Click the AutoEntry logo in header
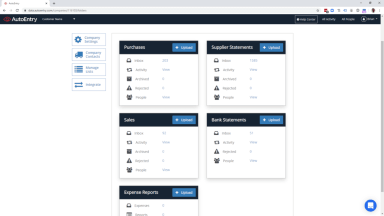This screenshot has height=216, width=384. point(19,19)
